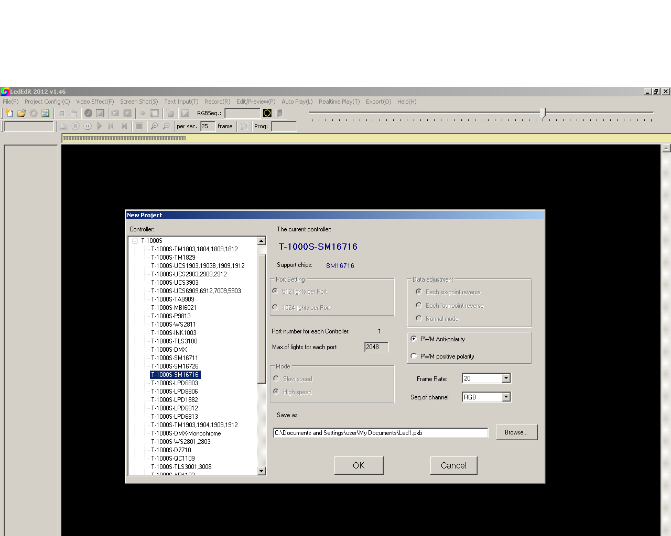Click the skip to previous frame icon
Viewport: 671px width, 536px height.
(111, 126)
